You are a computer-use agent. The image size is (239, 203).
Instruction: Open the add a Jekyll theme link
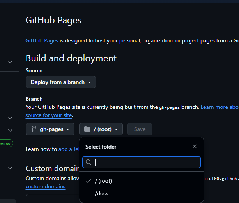tap(68, 149)
